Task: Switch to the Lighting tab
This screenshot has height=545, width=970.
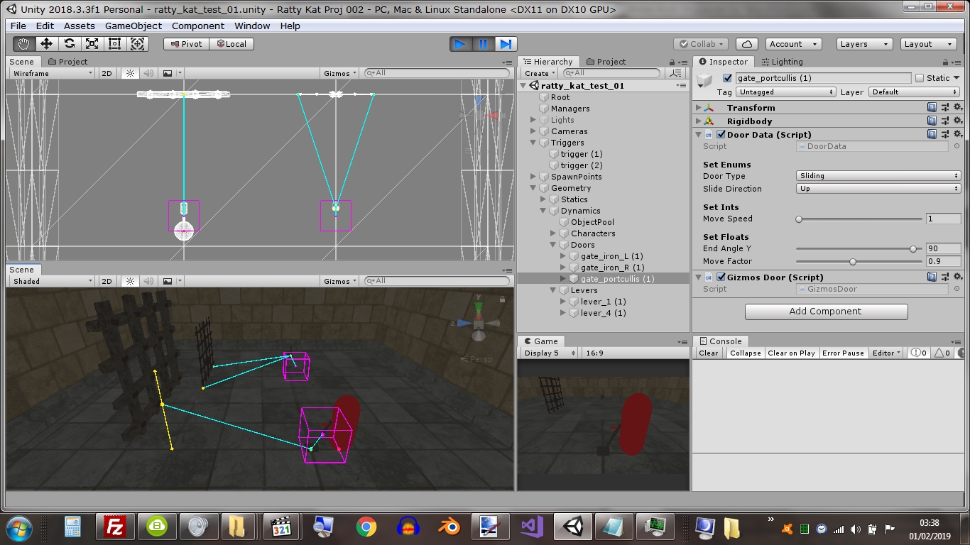Action: click(x=782, y=62)
